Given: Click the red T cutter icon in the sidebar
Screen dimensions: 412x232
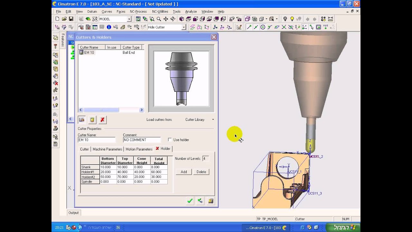Looking at the screenshot, I should tap(55, 46).
